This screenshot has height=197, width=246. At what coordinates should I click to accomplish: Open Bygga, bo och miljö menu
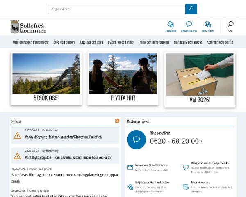pos(121,42)
